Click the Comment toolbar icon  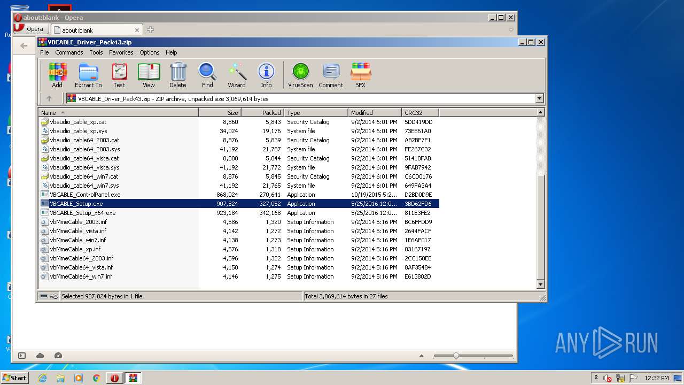pos(331,75)
